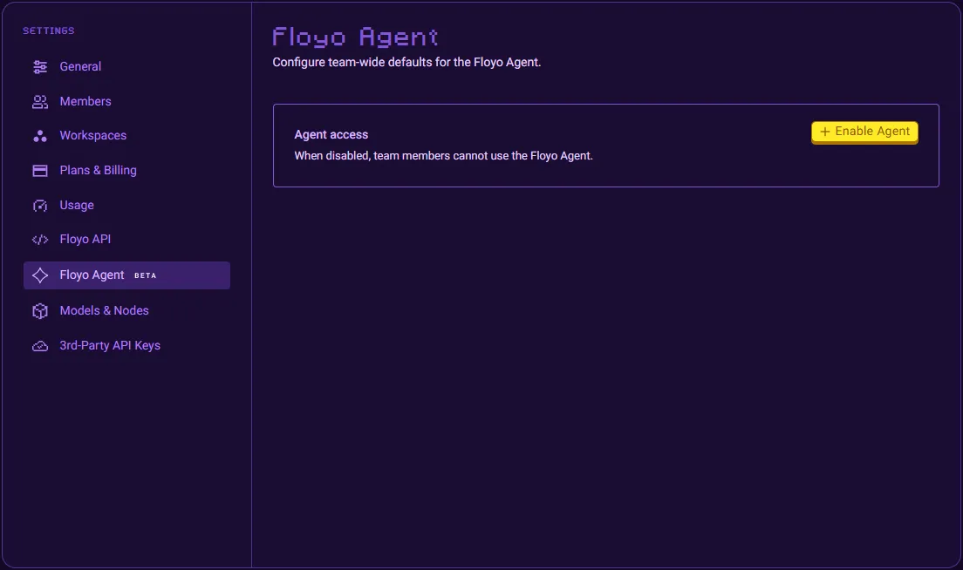Click the Plans & Billing card icon

point(40,171)
